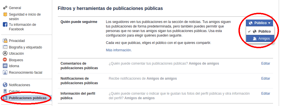Edit Información del perfil pública
This screenshot has width=281, height=106.
coord(266,94)
